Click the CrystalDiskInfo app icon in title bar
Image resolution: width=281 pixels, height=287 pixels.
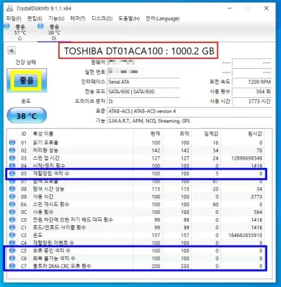tap(10, 8)
